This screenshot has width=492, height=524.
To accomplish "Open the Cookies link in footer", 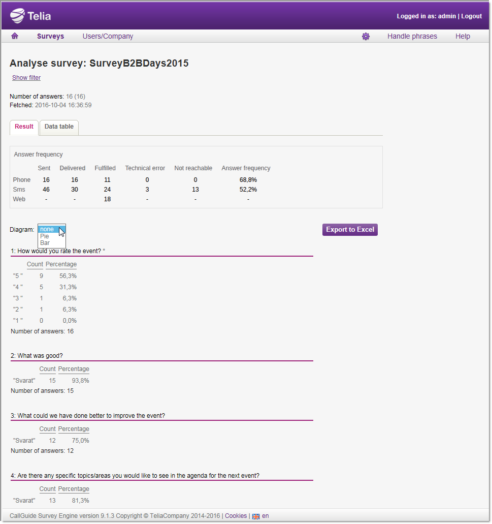I will click(236, 516).
